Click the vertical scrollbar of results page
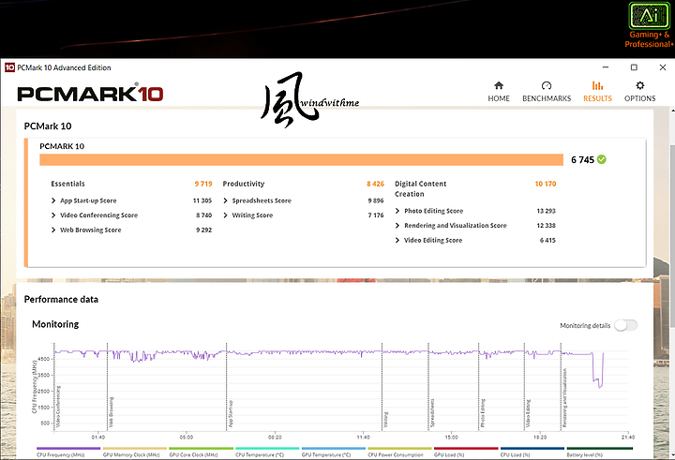Screen dimensions: 675x460 (672, 237)
